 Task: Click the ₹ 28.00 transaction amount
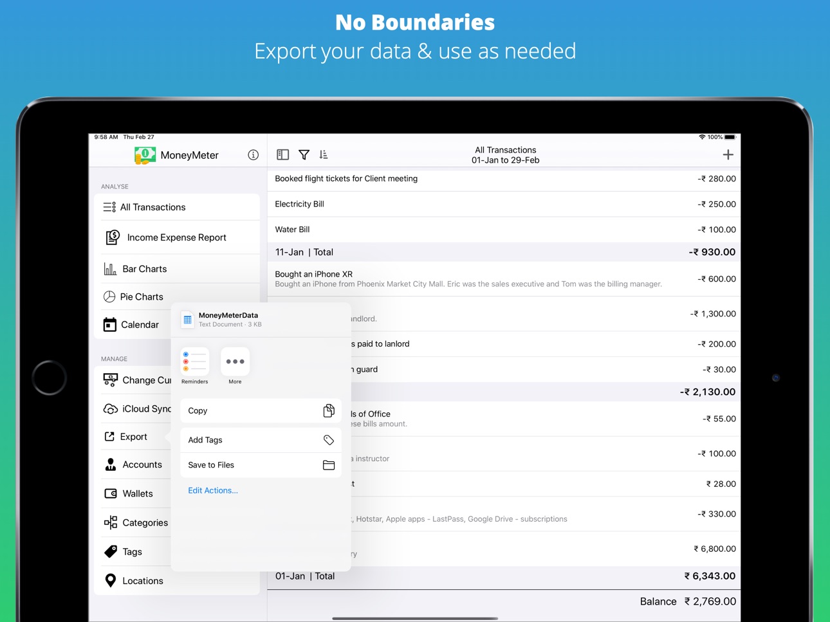click(721, 484)
